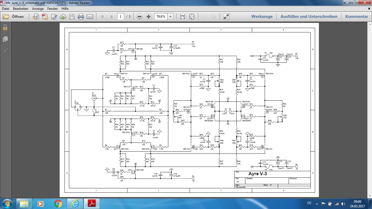Click the '+ OUT' label at P2

coord(232,113)
